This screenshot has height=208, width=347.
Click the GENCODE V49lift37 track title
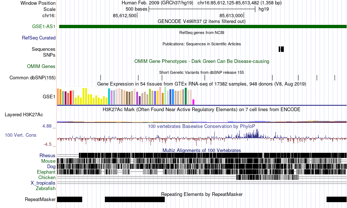(202, 22)
